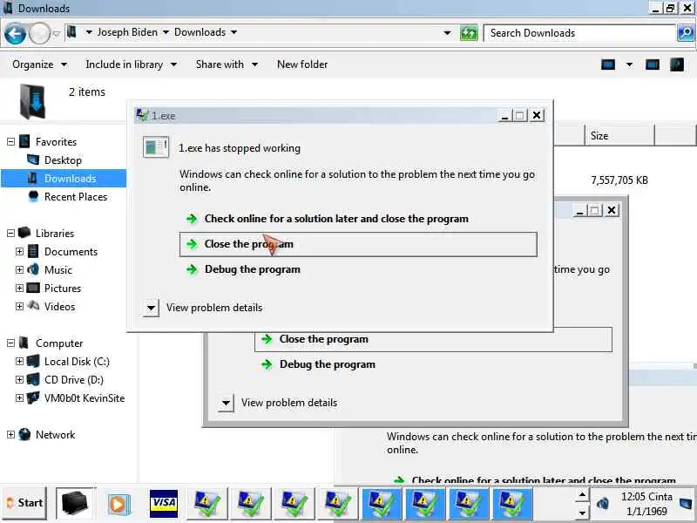Screen dimensions: 697x523
Task: Toggle the preview pane
Action: tap(652, 65)
